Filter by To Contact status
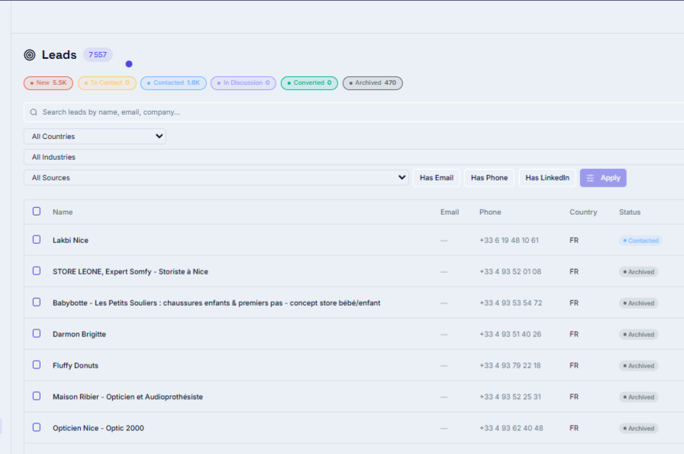The height and width of the screenshot is (454, 684). [x=107, y=83]
